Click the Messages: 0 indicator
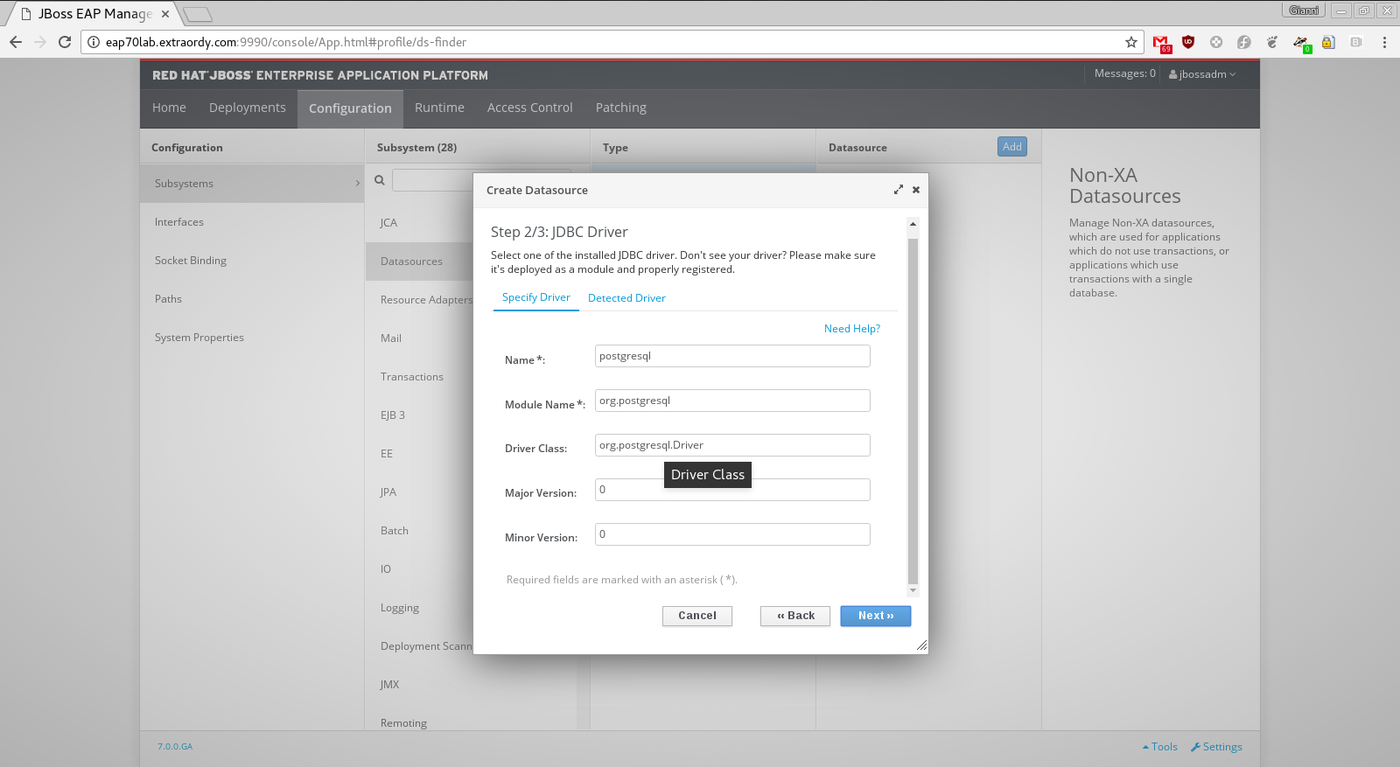The image size is (1400, 767). click(1125, 73)
